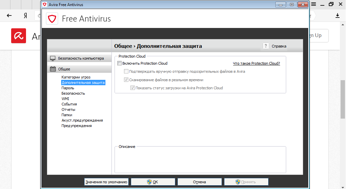
Task: Click the calendar icon beside Общее
Action: click(x=53, y=69)
